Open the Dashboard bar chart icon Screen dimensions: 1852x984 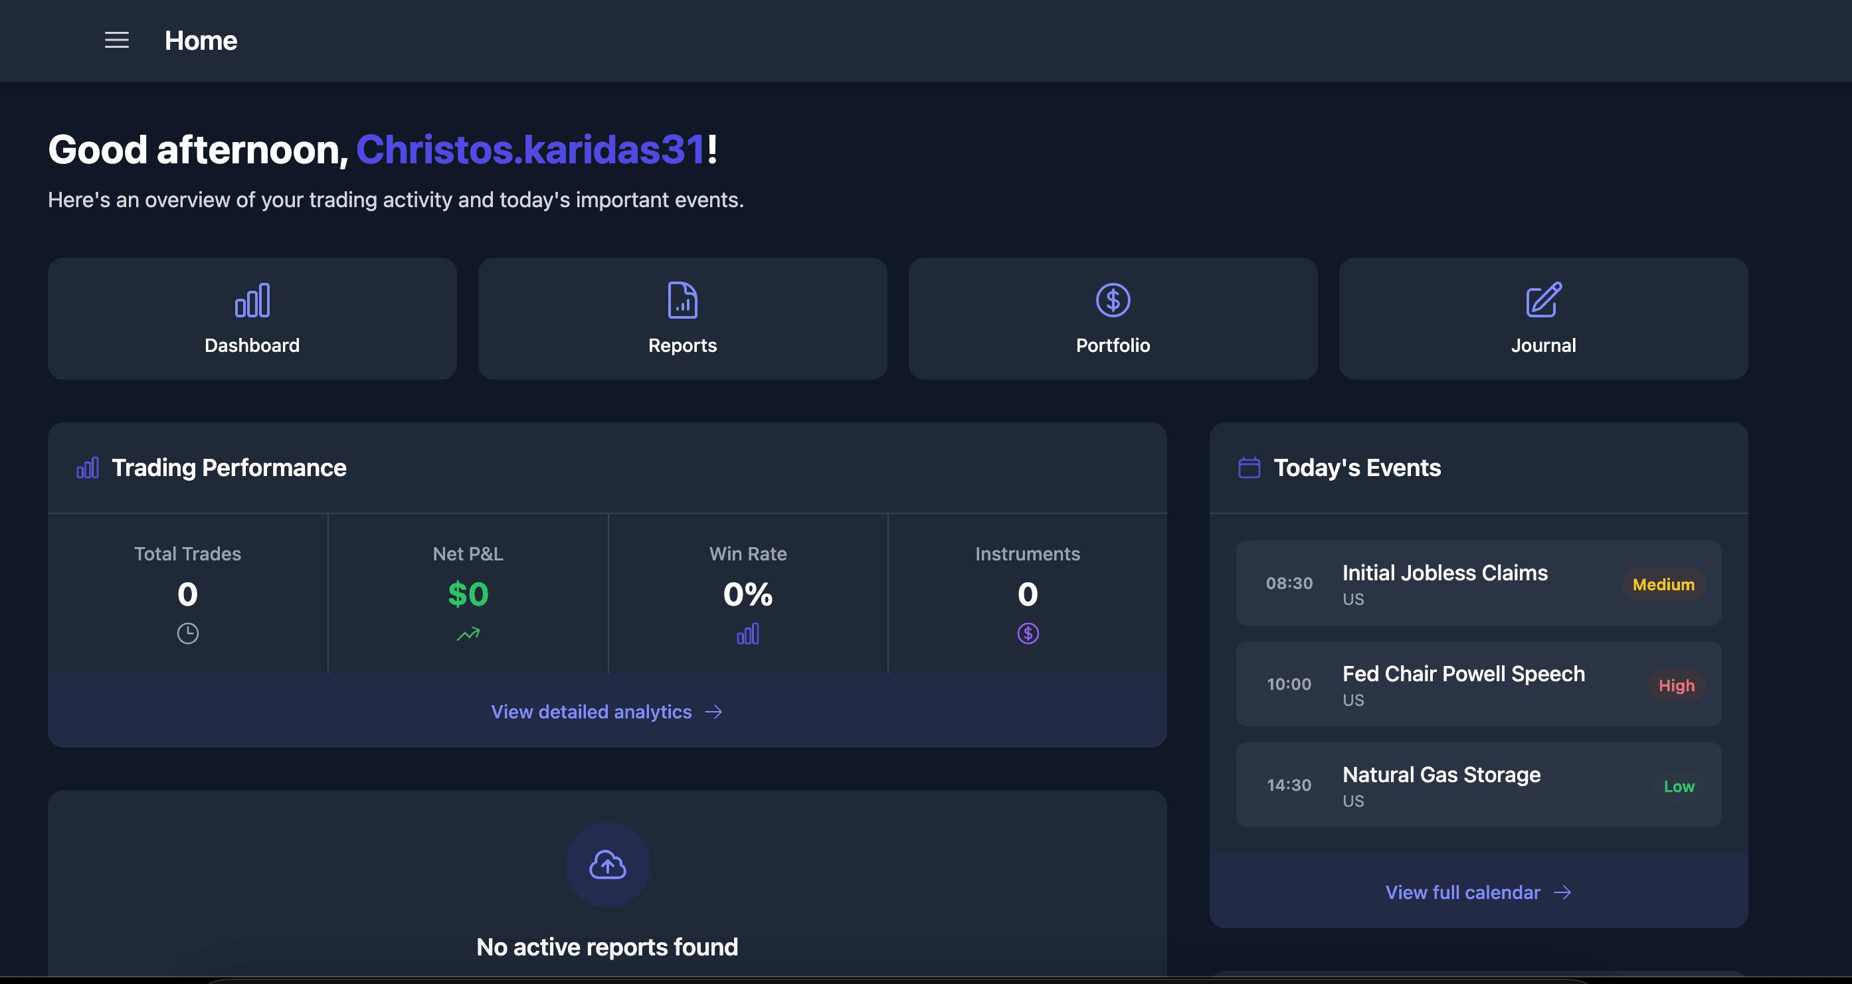(x=252, y=301)
